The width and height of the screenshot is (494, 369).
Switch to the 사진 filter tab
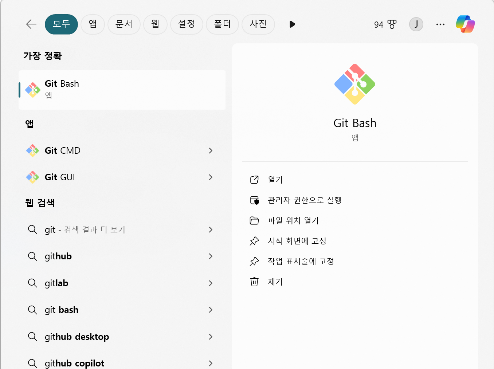coord(258,24)
